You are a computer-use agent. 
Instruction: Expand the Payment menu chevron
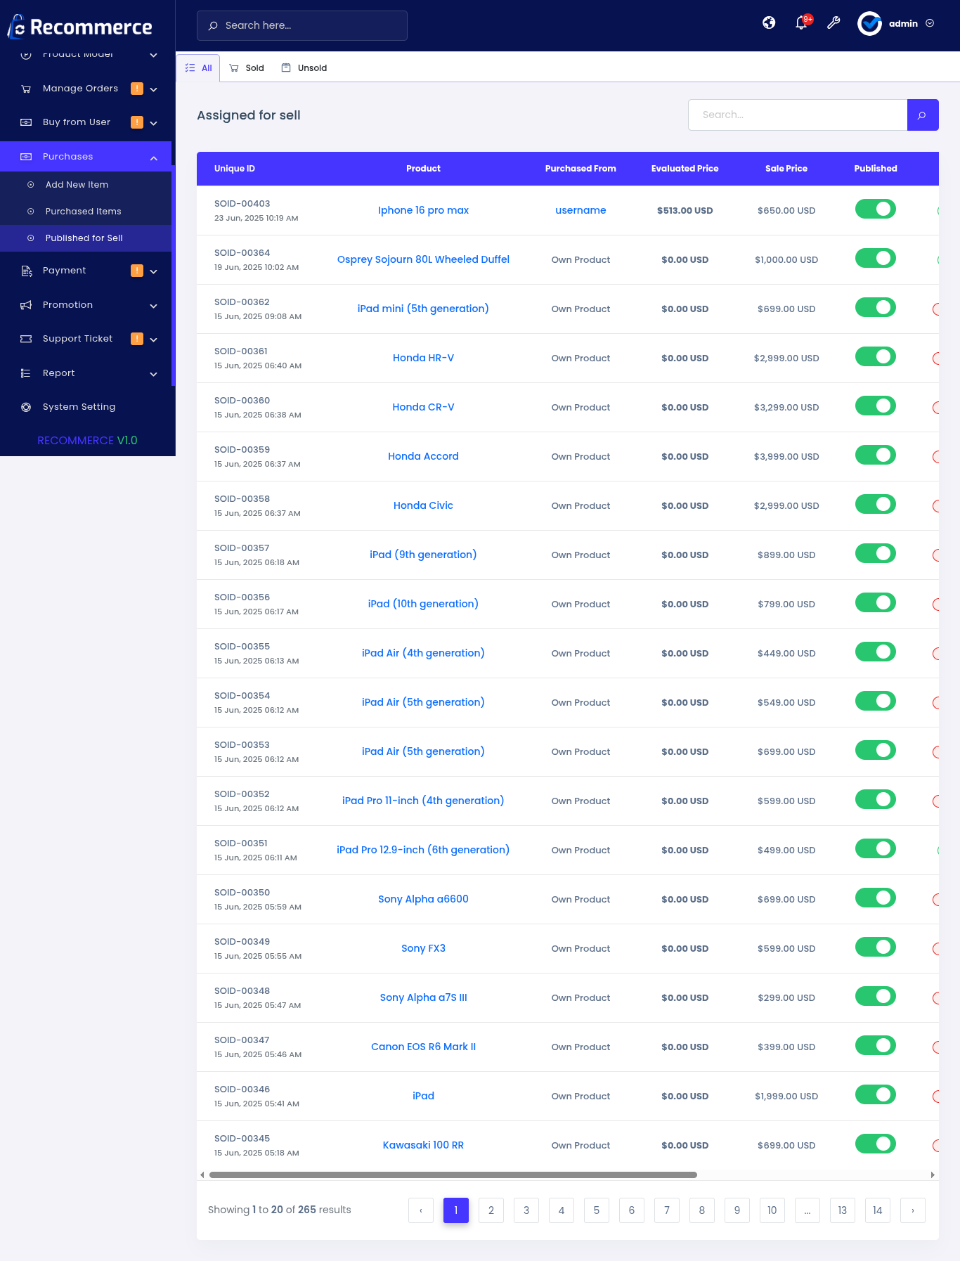[153, 271]
